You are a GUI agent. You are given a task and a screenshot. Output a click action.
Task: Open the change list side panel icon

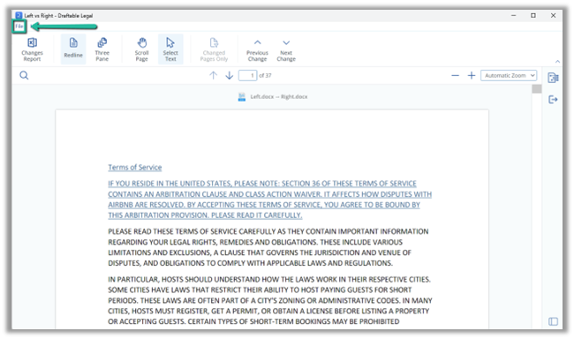coord(553,78)
